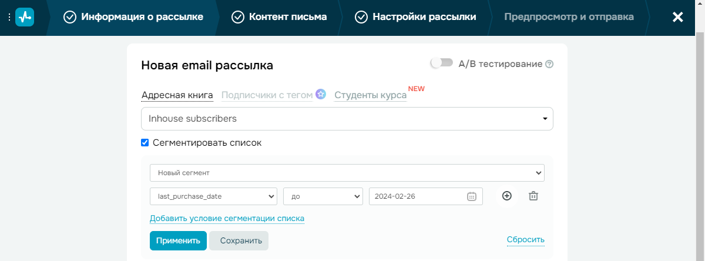
Task: Select the Студенты курса tab
Action: (x=371, y=95)
